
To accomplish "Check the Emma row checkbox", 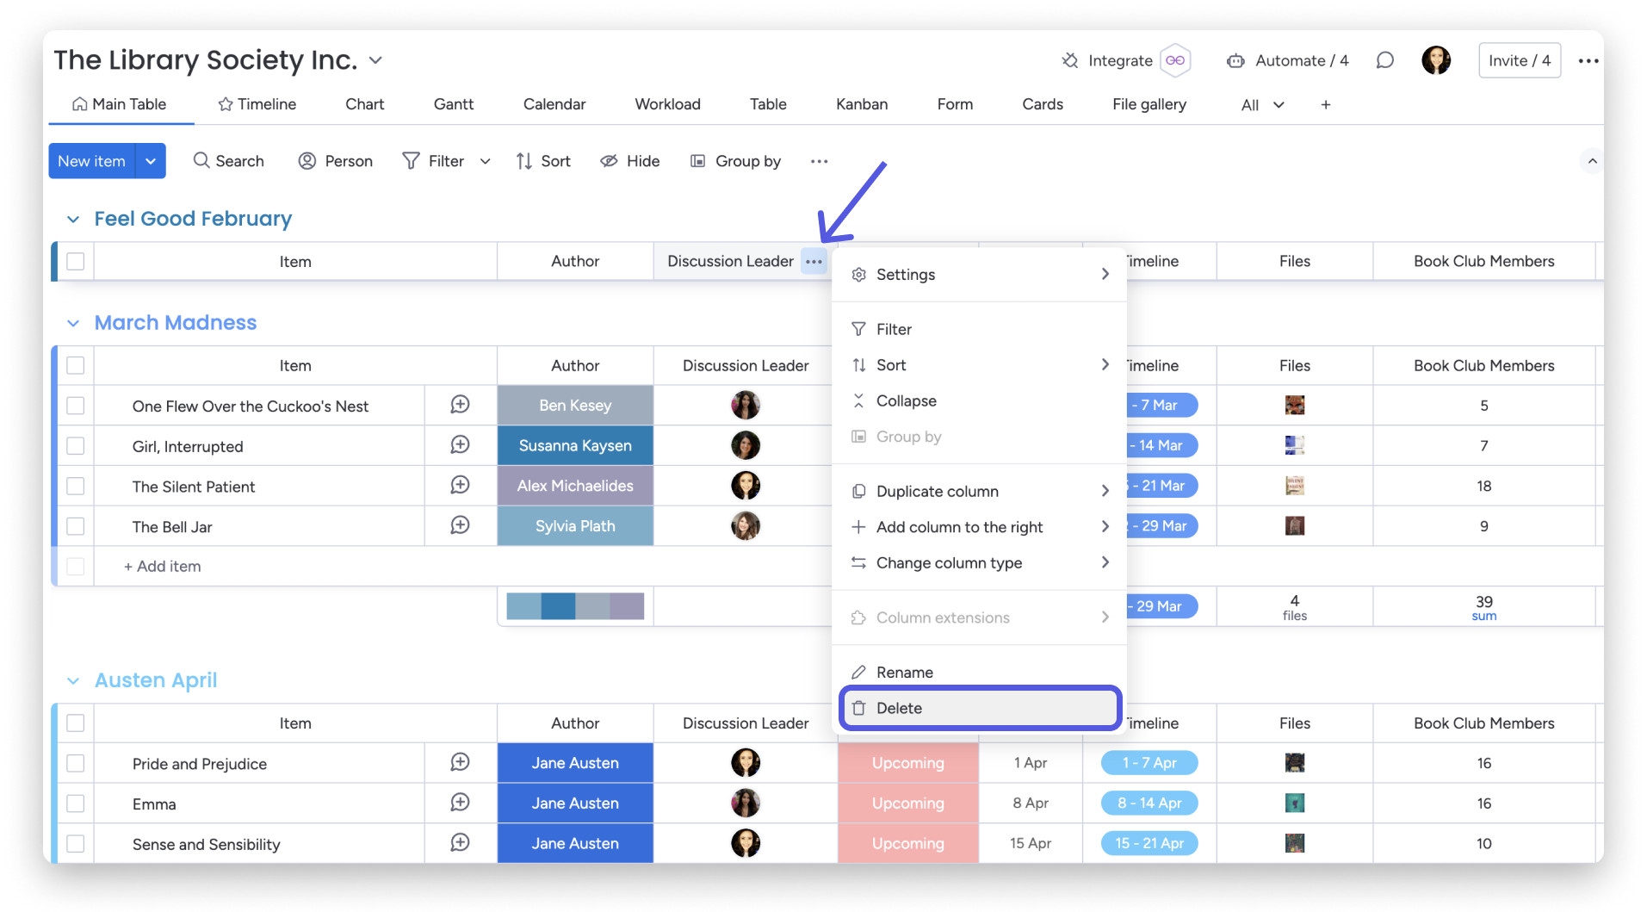I will pyautogui.click(x=76, y=803).
